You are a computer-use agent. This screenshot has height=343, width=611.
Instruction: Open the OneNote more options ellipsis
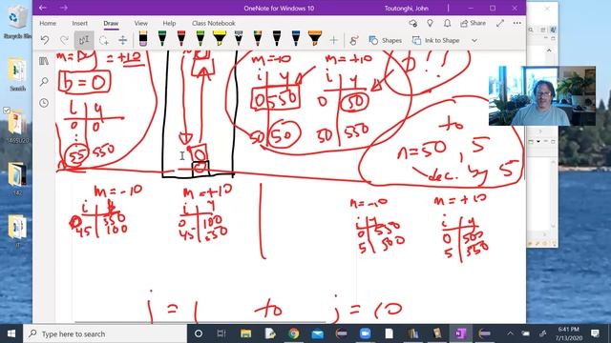click(516, 23)
